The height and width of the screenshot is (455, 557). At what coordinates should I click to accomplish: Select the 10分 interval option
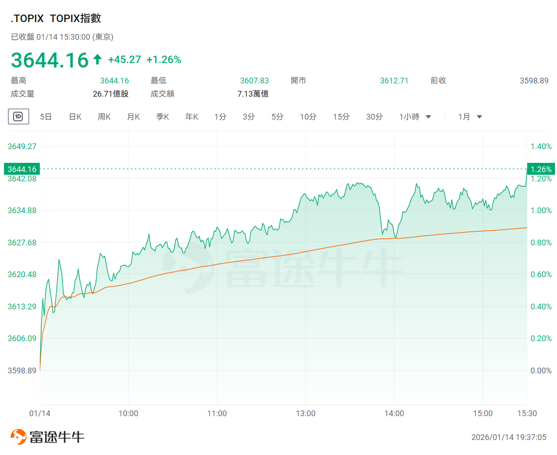pyautogui.click(x=308, y=117)
